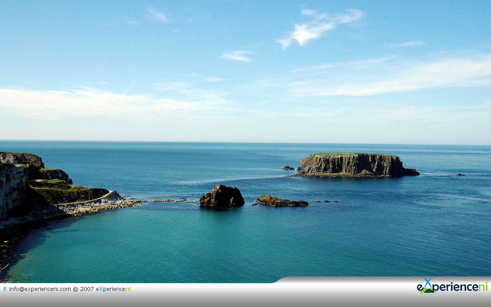Click the small cloud below the wispy cloud

237,56
